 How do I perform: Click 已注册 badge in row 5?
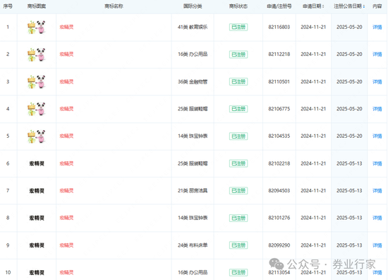pyautogui.click(x=238, y=136)
